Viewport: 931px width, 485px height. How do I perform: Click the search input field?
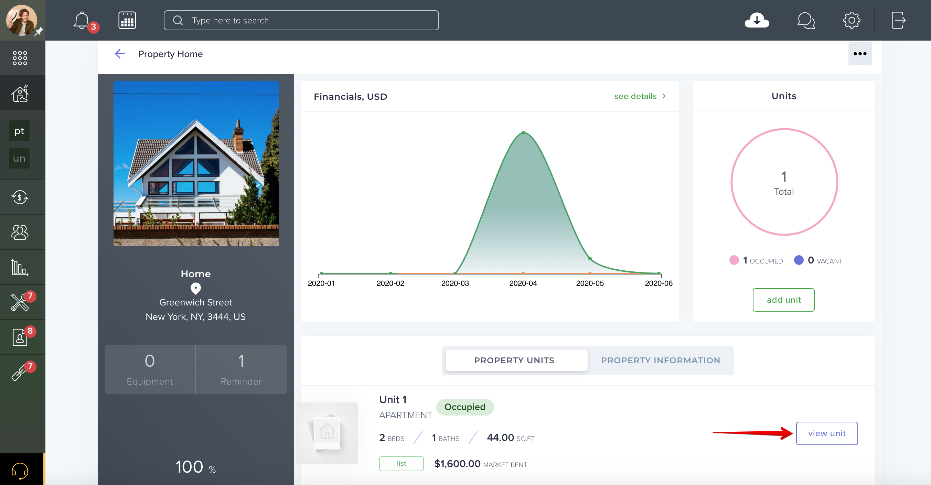(301, 20)
